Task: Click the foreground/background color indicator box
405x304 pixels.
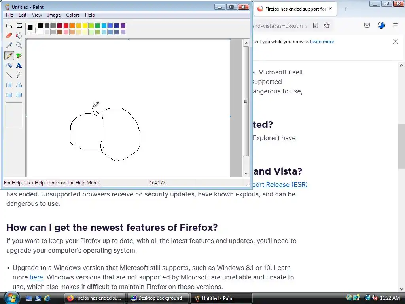Action: [x=32, y=28]
